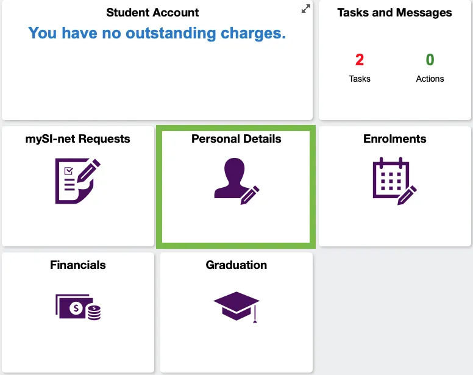473x375 pixels.
Task: Open the Enrolments calendar icon
Action: pyautogui.click(x=395, y=180)
